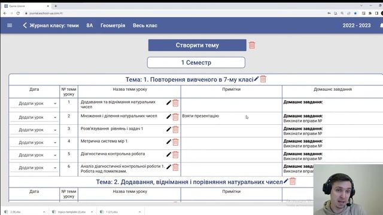This screenshot has width=383, height=215.
Task: Click the note 'Взяти презентацію'
Action: pyautogui.click(x=200, y=116)
